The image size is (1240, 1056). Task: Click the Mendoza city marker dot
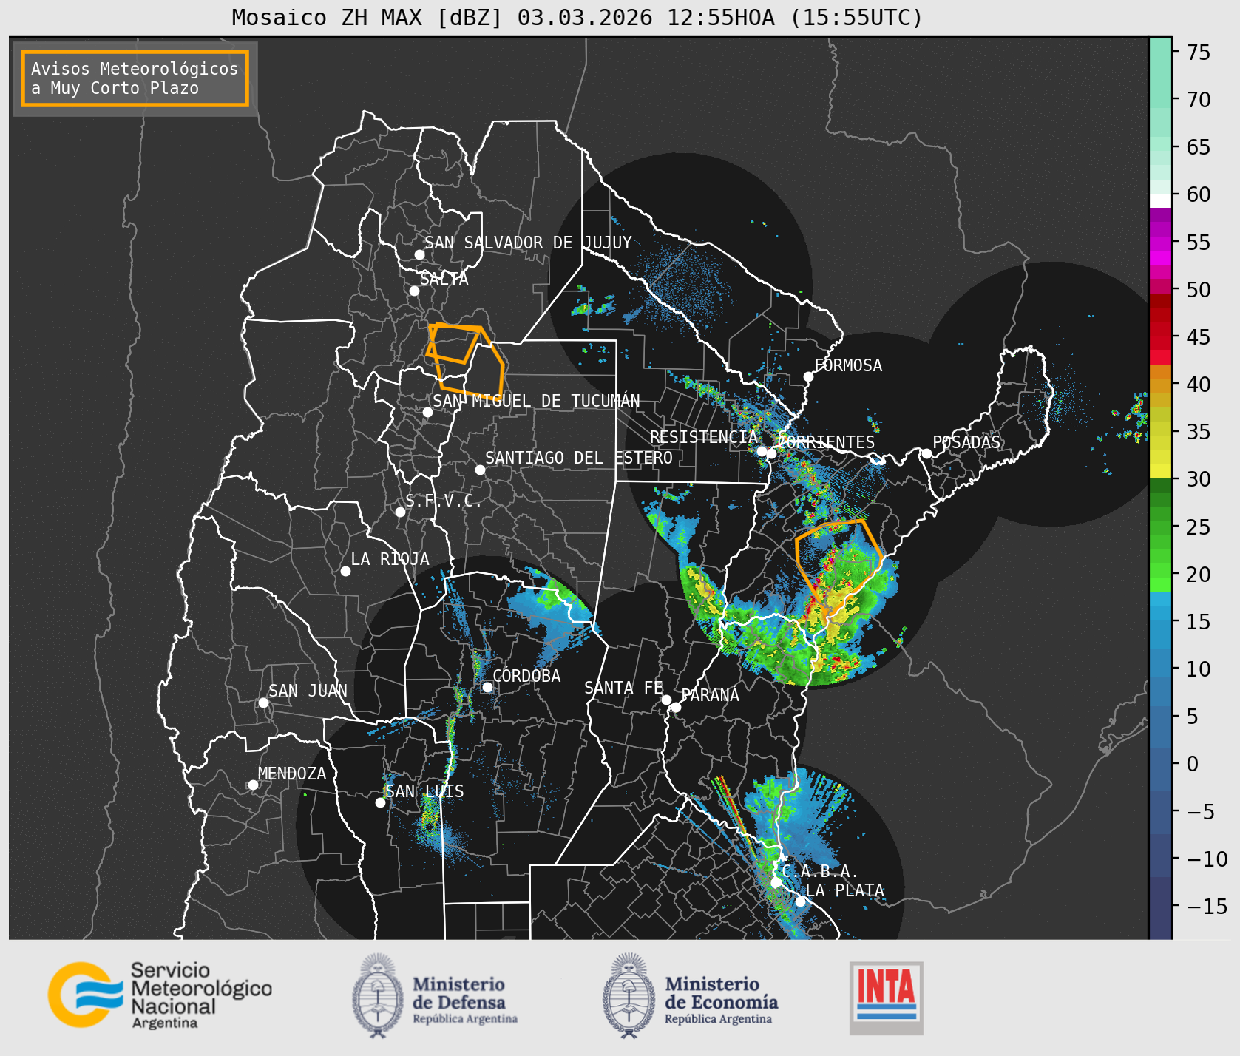253,785
